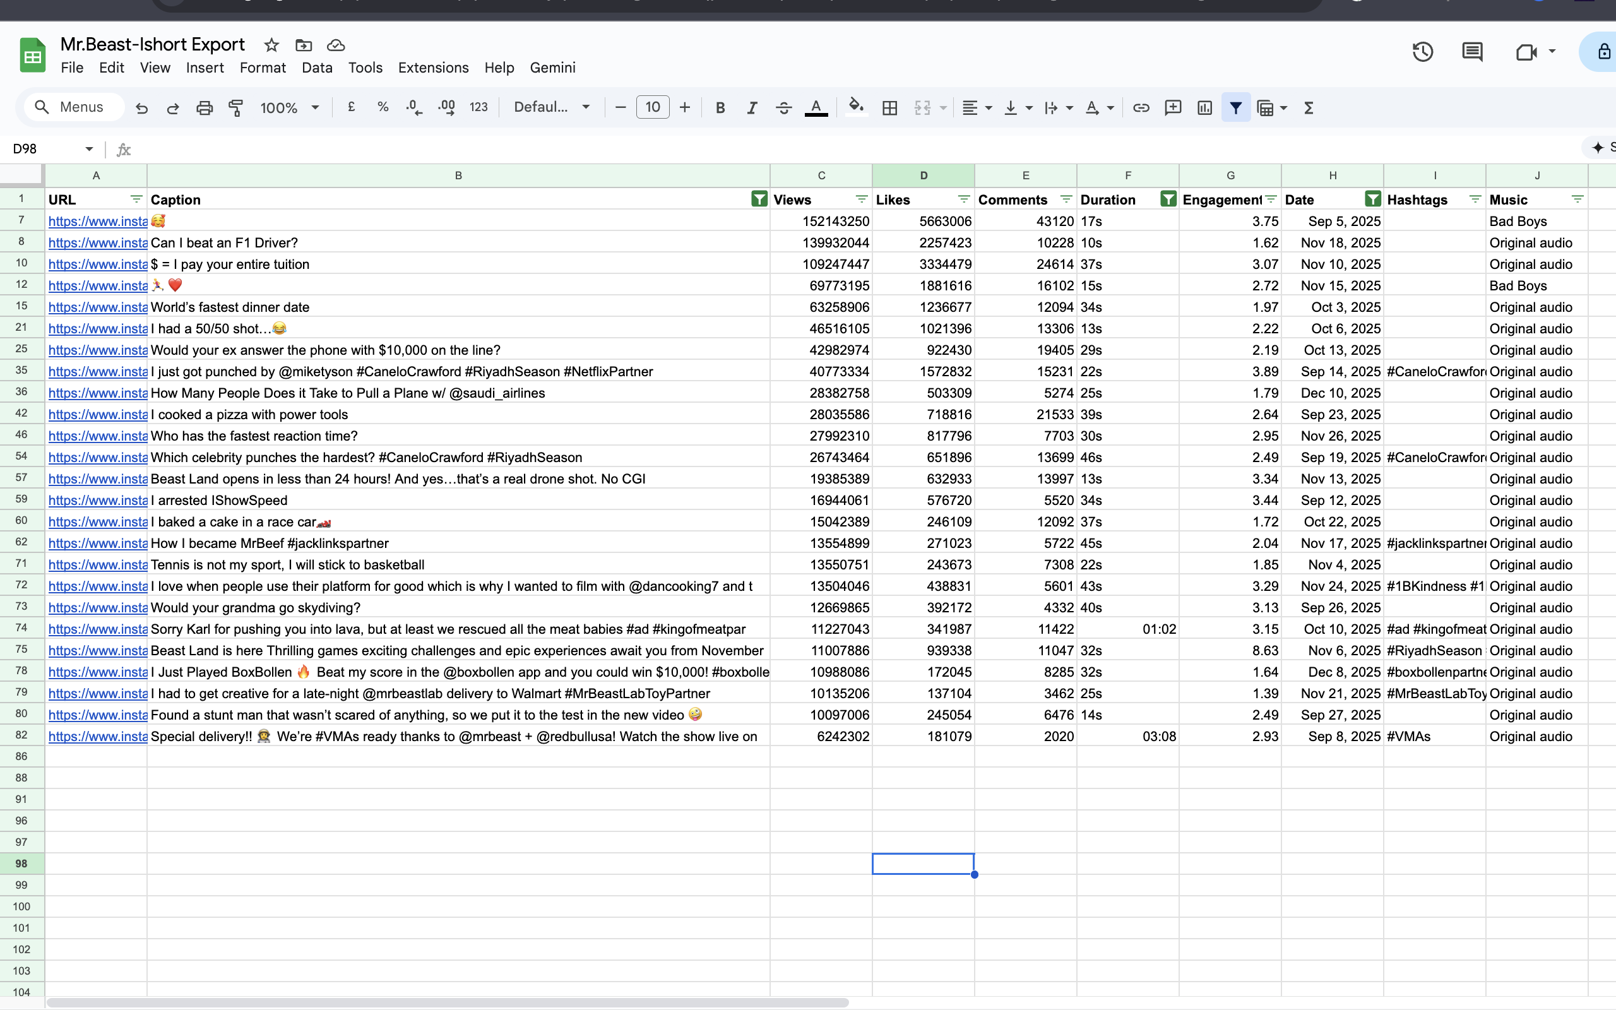
Task: Open the Functions sigma icon
Action: (1309, 107)
